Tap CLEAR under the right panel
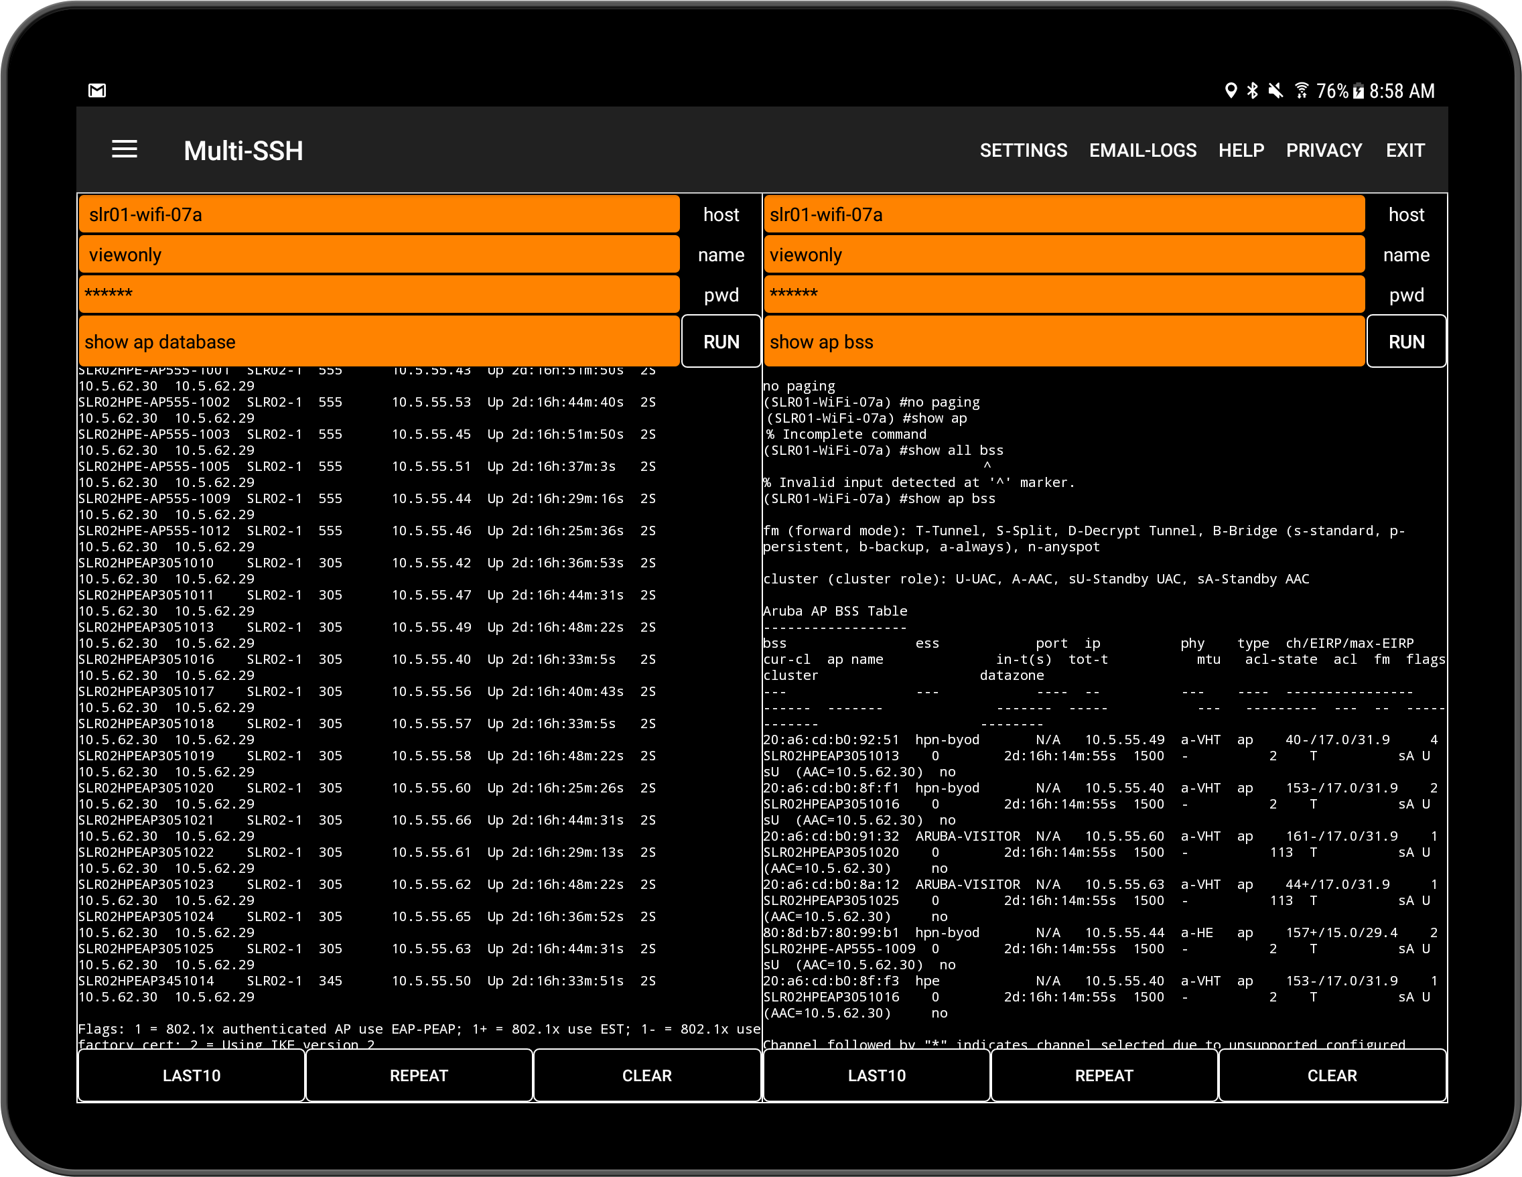 [1332, 1075]
